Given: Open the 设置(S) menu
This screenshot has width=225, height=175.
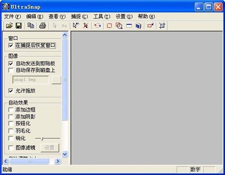Looking at the screenshot, I should pyautogui.click(x=124, y=17).
